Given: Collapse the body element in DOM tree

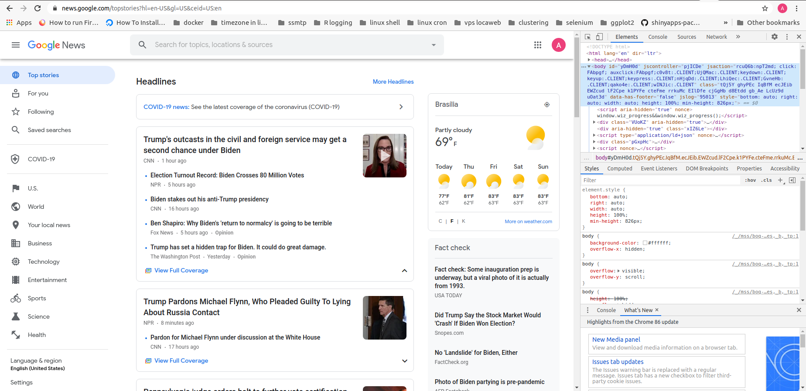Looking at the screenshot, I should pyautogui.click(x=589, y=67).
